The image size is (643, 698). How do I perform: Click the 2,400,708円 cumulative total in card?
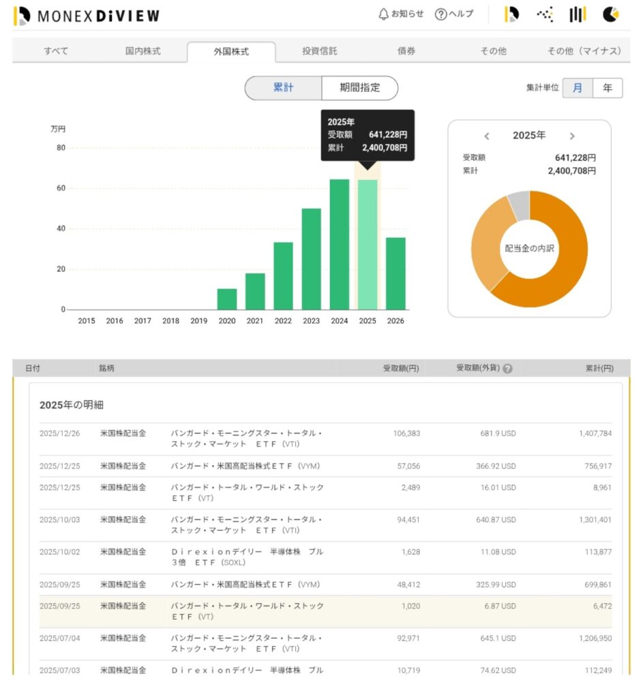(x=572, y=171)
